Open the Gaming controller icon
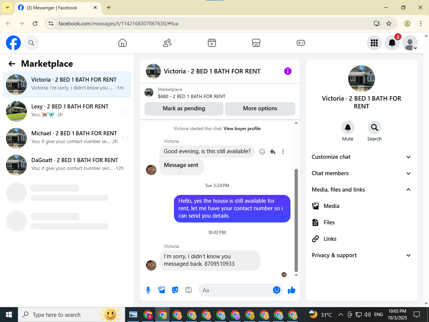Image resolution: width=429 pixels, height=322 pixels. 301,43
